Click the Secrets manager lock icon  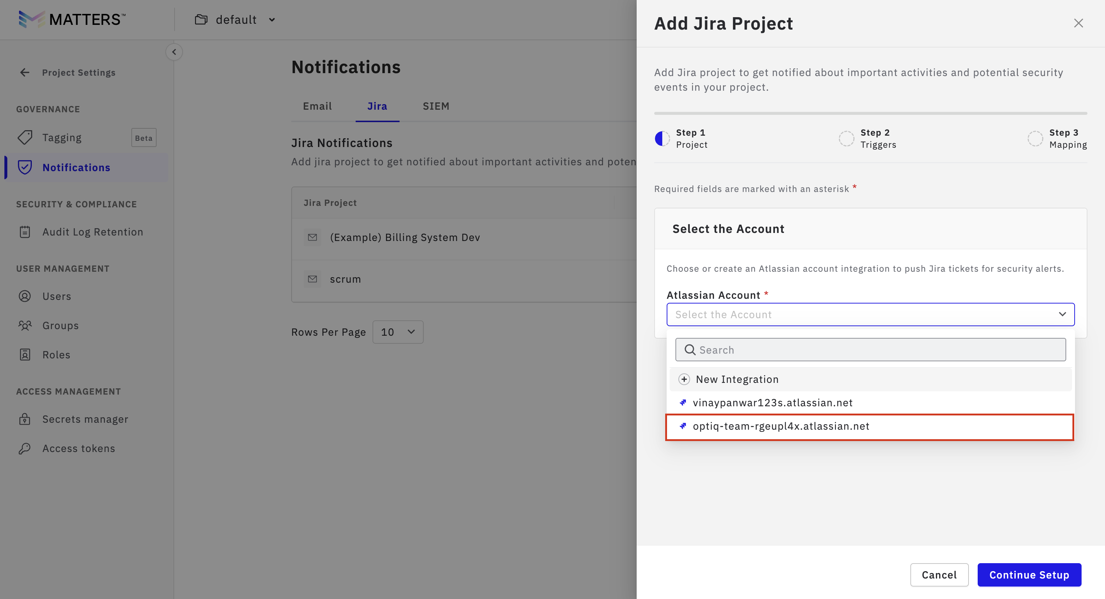click(x=25, y=419)
